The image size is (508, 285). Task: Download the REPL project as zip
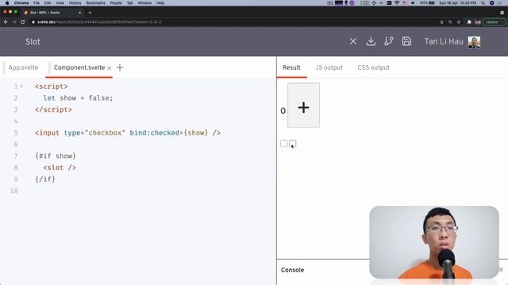click(371, 41)
